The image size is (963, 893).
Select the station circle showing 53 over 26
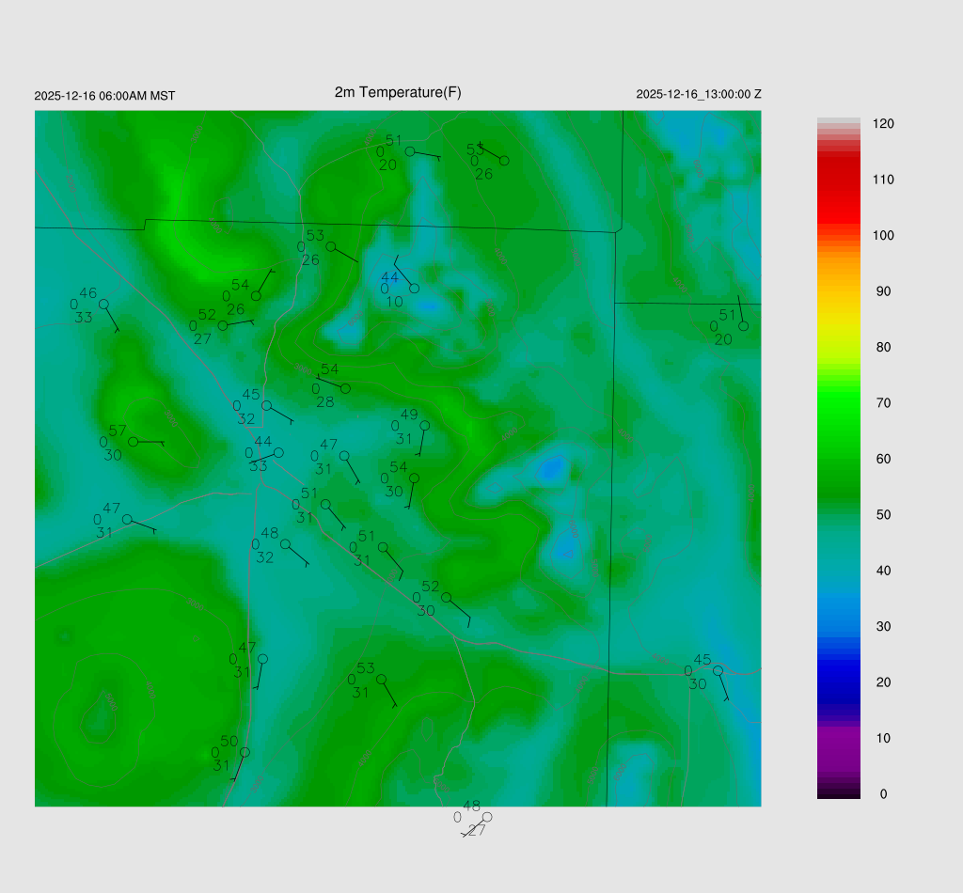[x=330, y=246]
